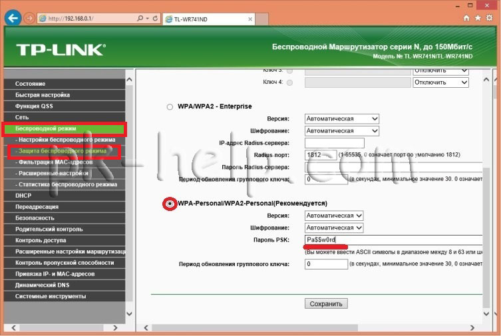Image resolution: width=501 pixels, height=336 pixels.
Task: Open Системные инструменты menu item
Action: pyautogui.click(x=65, y=296)
